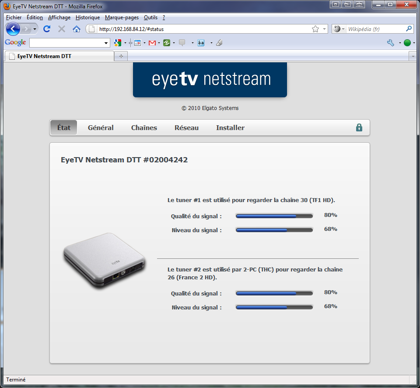420x388 pixels.
Task: Click the stop loading X icon
Action: [x=62, y=29]
